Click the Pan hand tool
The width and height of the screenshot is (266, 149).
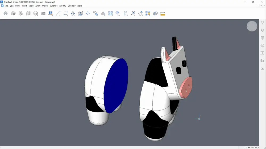coord(140,13)
